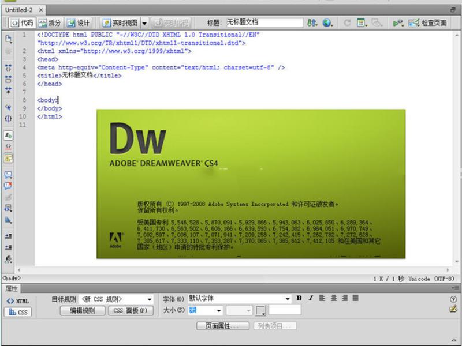Screen dimensions: 462x346
Task: Collapse Selection icon in coding toolbar
Action: [x=8, y=79]
